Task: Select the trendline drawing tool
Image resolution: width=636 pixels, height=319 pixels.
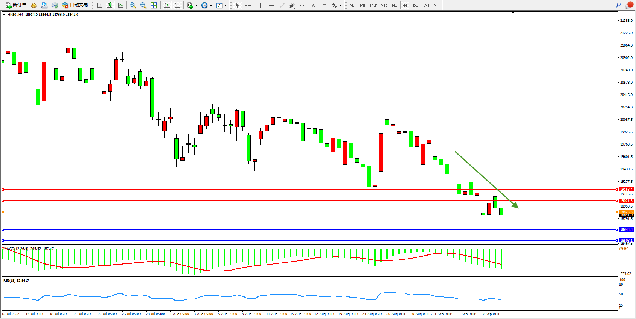Action: 282,5
